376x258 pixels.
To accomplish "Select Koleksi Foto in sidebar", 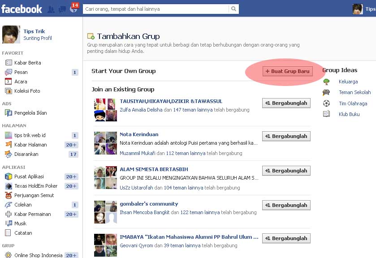I will tap(27, 91).
